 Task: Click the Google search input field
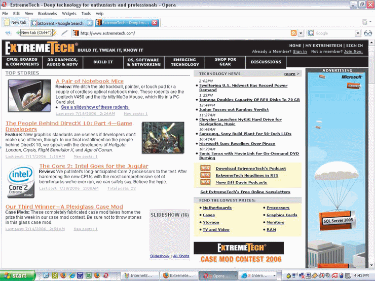click(334, 33)
